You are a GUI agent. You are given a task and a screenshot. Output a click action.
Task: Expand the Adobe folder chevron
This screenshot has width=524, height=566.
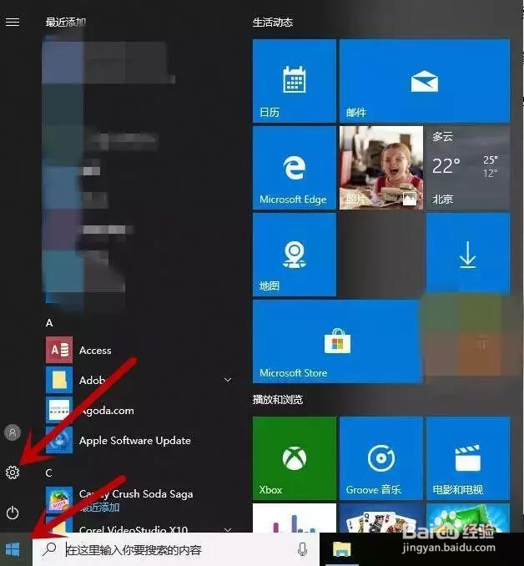(x=228, y=380)
